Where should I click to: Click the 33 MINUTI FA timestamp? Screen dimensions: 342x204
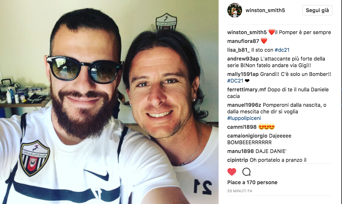pos(240,191)
